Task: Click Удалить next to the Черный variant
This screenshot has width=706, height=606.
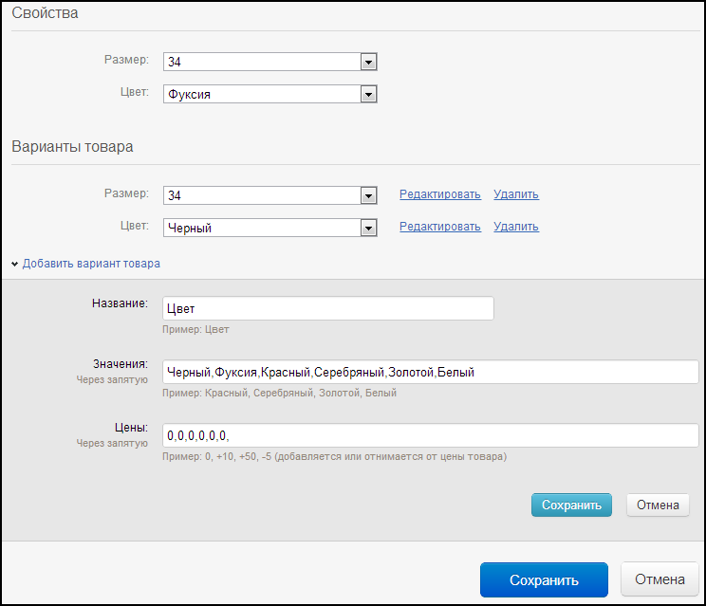Action: pos(516,227)
